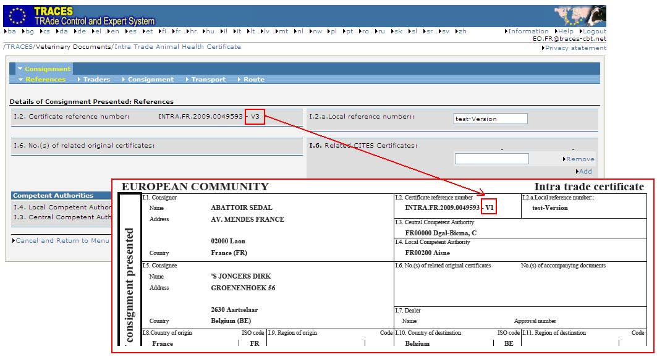Switch language to Lithuanian (lt)
Screen dimensions: 657x357
pyautogui.click(x=251, y=31)
